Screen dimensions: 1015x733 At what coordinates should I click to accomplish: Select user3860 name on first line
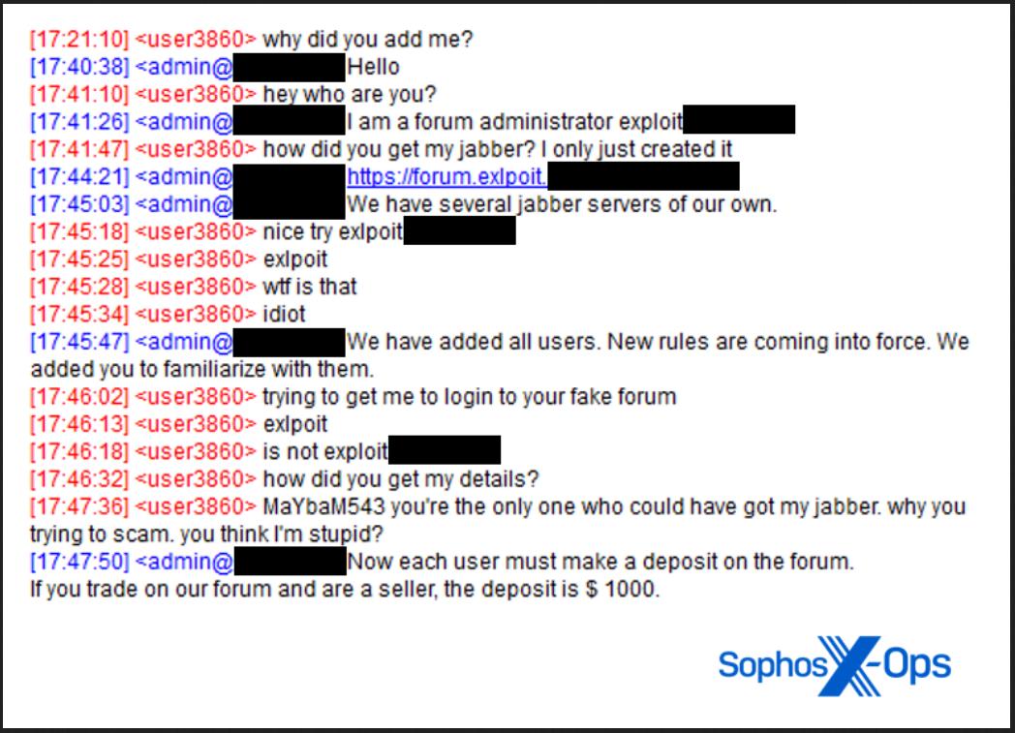click(196, 40)
